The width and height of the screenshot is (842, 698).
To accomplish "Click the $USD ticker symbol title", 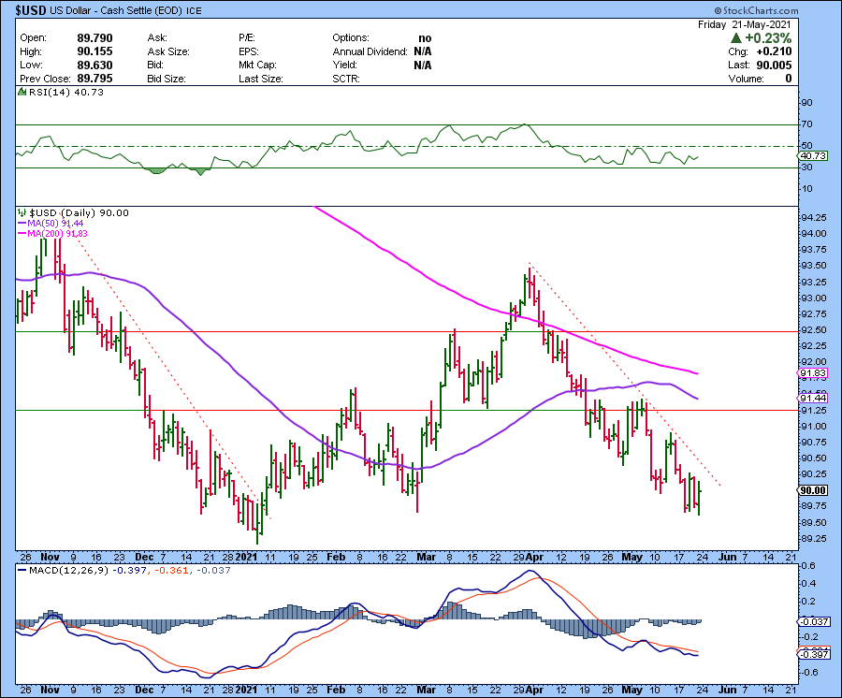I will [x=26, y=8].
